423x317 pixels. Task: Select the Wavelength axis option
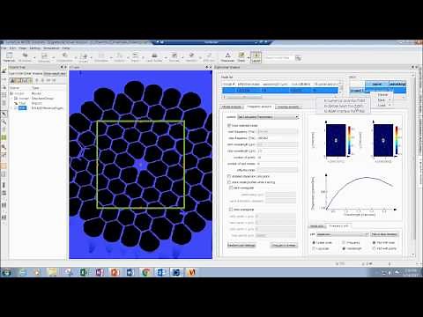tap(344, 248)
